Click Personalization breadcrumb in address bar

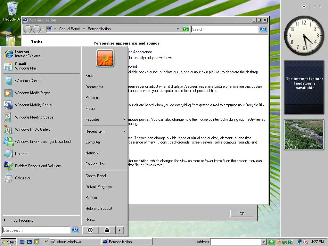99,29
